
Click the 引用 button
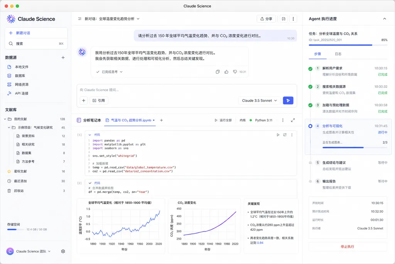point(99,100)
